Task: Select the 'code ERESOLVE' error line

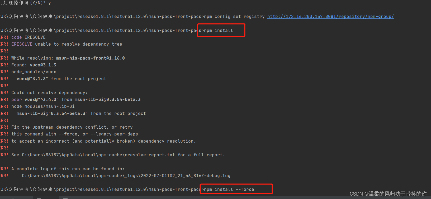Action: [29, 37]
